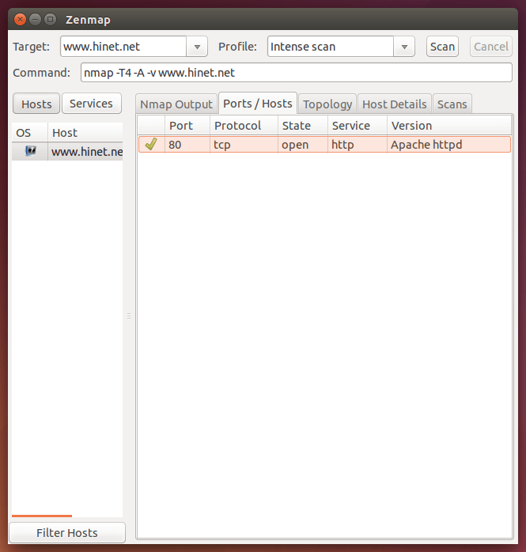The width and height of the screenshot is (526, 552).
Task: Click the Scan button
Action: (x=442, y=47)
